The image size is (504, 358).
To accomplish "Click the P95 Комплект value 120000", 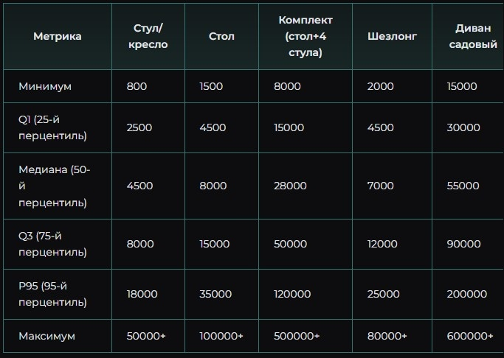I will [x=292, y=294].
